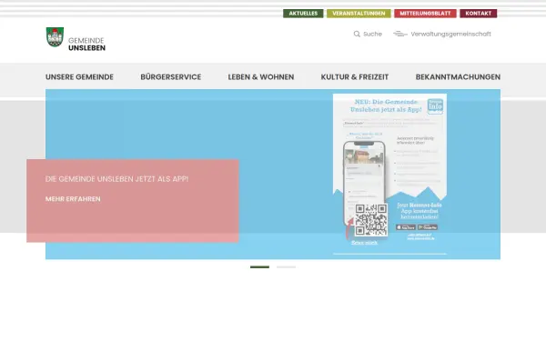Click the App Store badge on flyer
This screenshot has width=546, height=341.
tap(406, 227)
